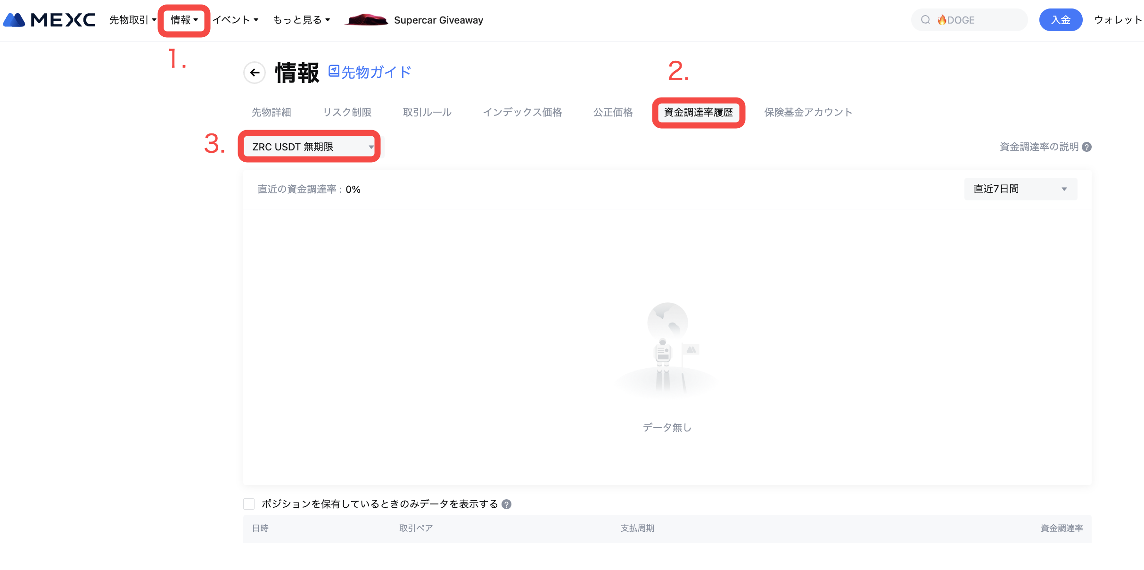This screenshot has width=1144, height=570.
Task: Click the fire DOGE trending icon
Action: pyautogui.click(x=942, y=20)
